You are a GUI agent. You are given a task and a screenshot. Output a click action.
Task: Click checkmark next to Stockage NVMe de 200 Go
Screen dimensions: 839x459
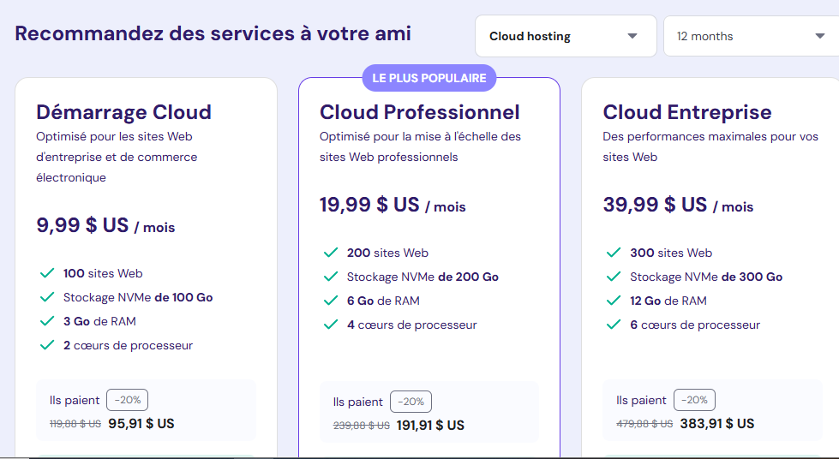click(x=331, y=277)
